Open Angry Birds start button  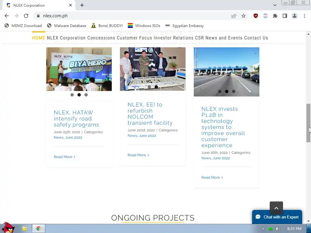point(8,228)
